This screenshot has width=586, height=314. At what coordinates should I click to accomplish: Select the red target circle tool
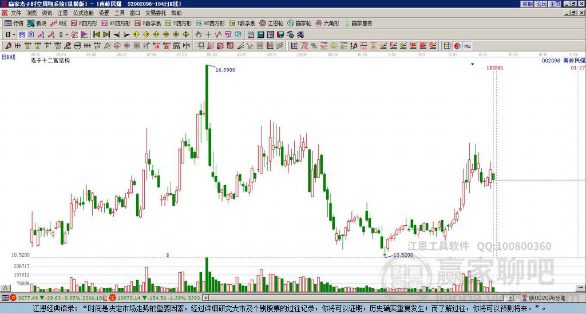coord(117,46)
